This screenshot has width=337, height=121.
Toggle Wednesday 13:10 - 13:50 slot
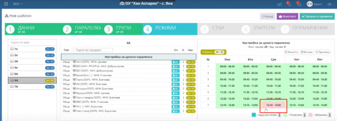pyautogui.click(x=273, y=105)
